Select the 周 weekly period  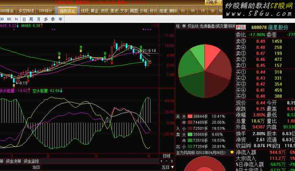(x=31, y=19)
